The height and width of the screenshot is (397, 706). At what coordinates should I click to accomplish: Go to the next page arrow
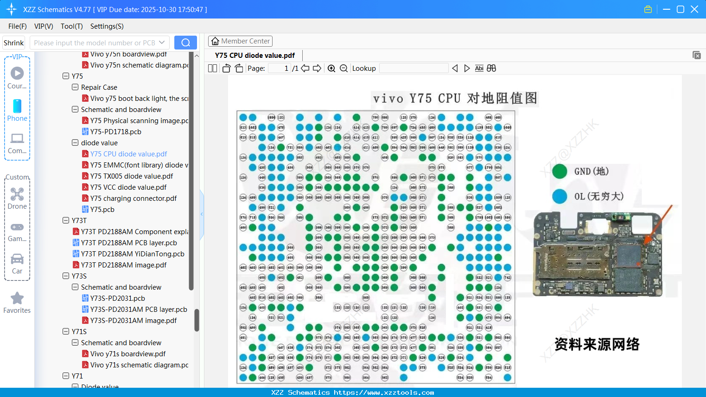[x=317, y=68]
